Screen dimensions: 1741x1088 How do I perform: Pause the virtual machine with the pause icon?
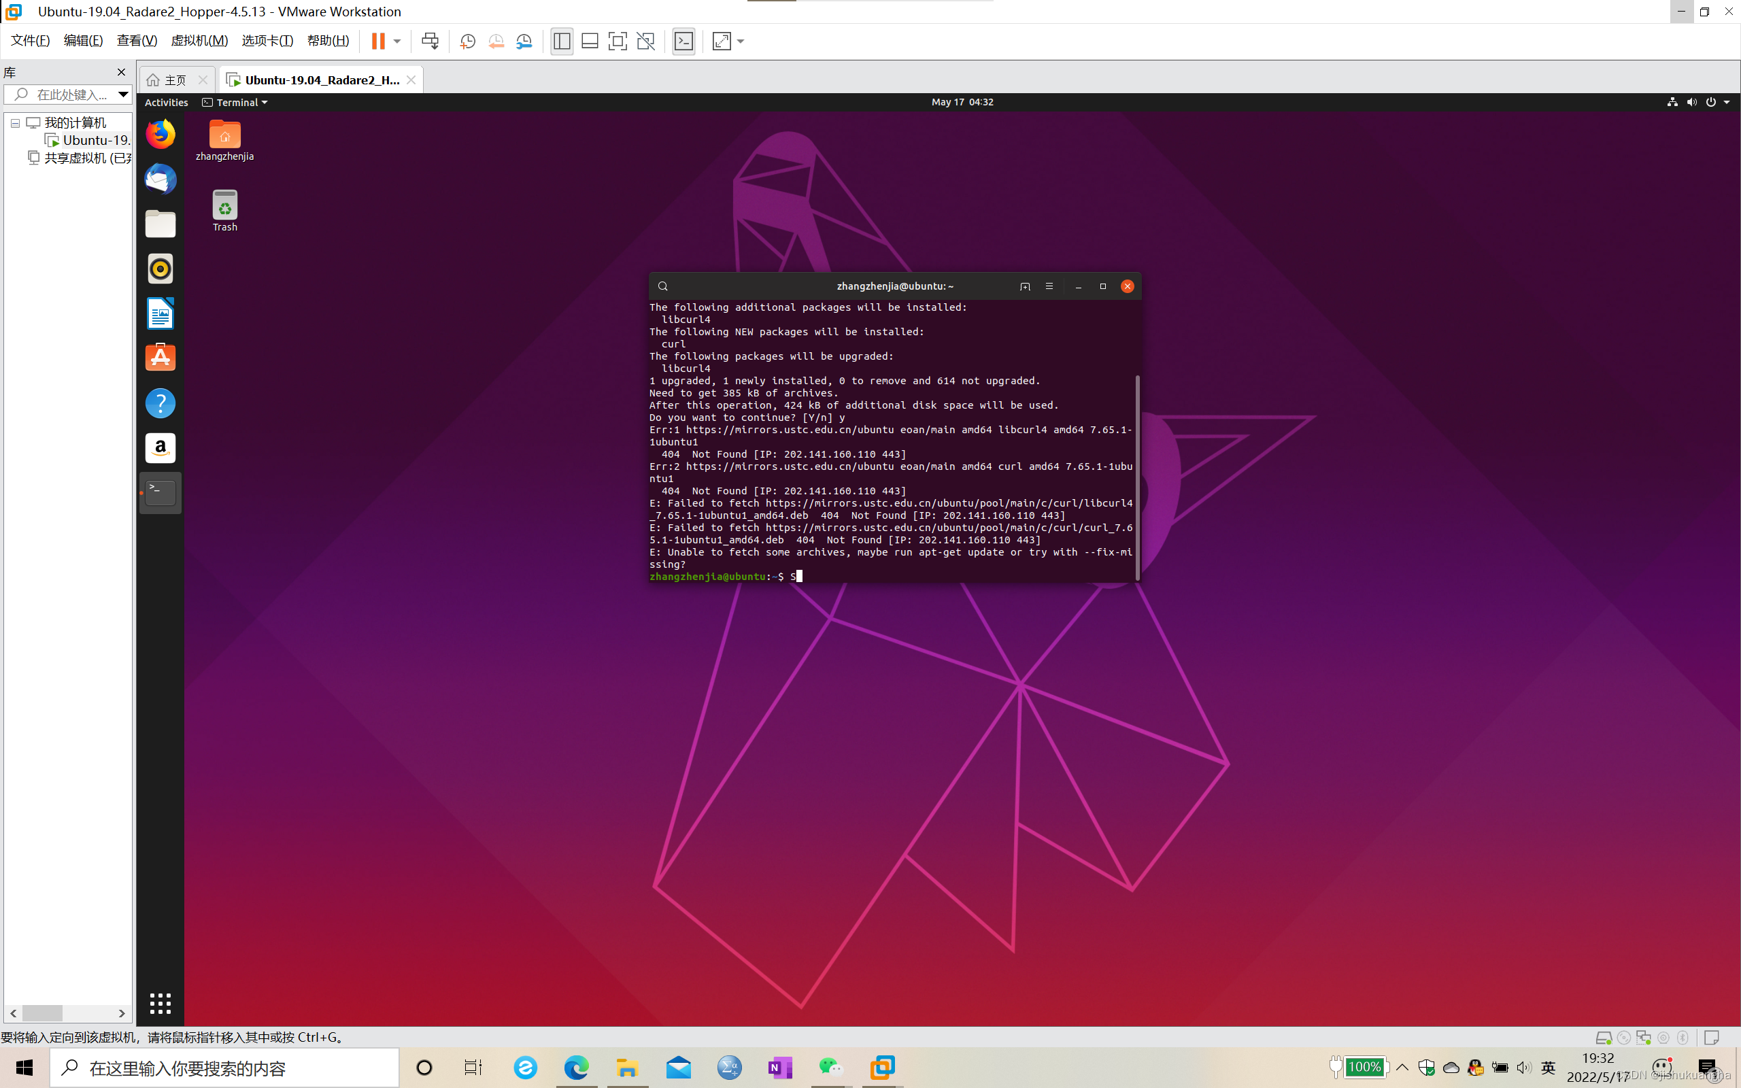pyautogui.click(x=377, y=41)
